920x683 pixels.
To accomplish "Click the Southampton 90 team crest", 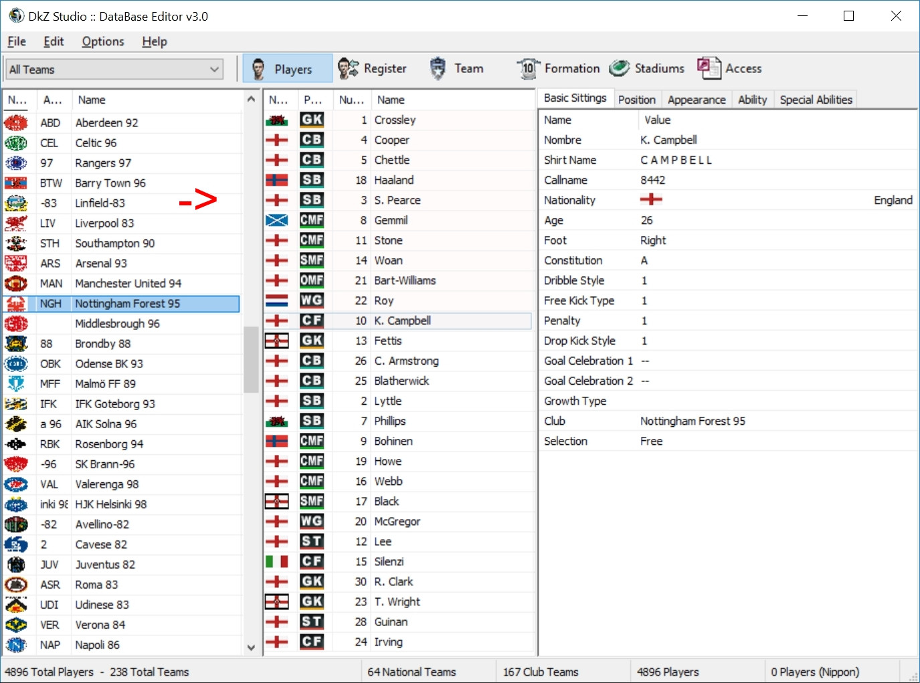I will click(x=16, y=243).
